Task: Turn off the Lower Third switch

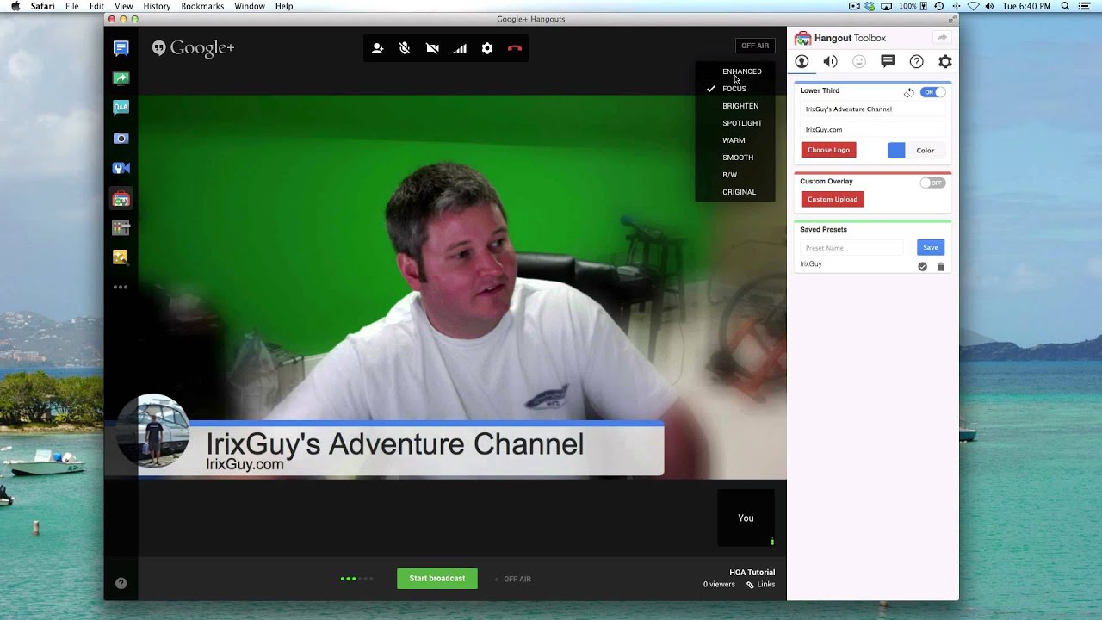Action: pos(932,92)
